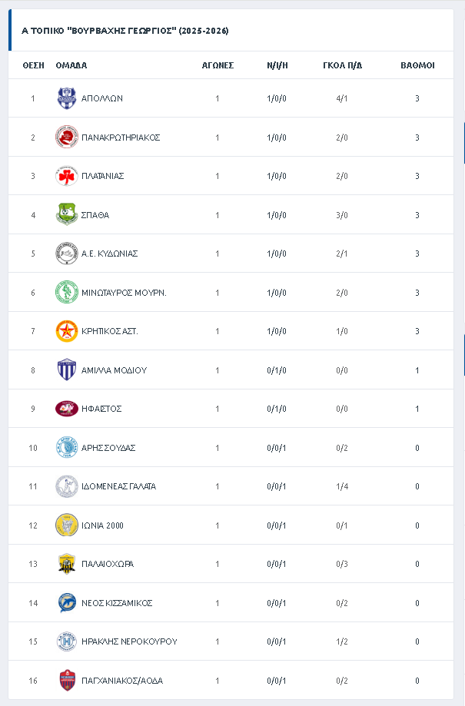Image resolution: width=465 pixels, height=706 pixels.
Task: Click the ΗΦΑΙΣΤΟΣ team logo
Action: coord(67,409)
